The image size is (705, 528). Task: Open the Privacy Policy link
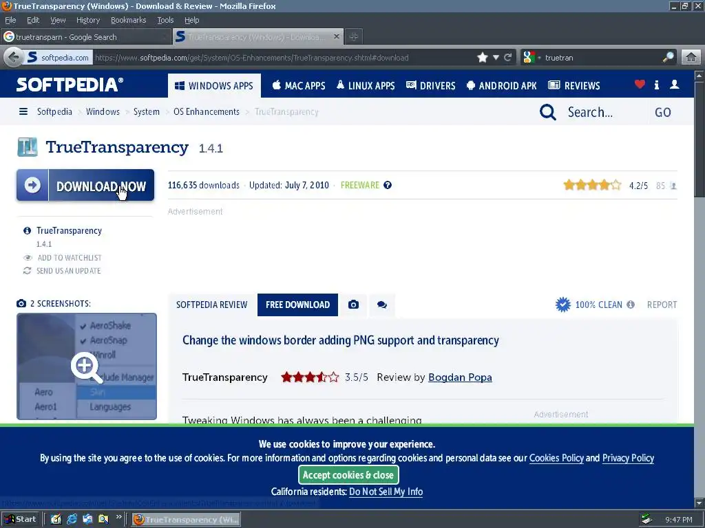pyautogui.click(x=628, y=458)
